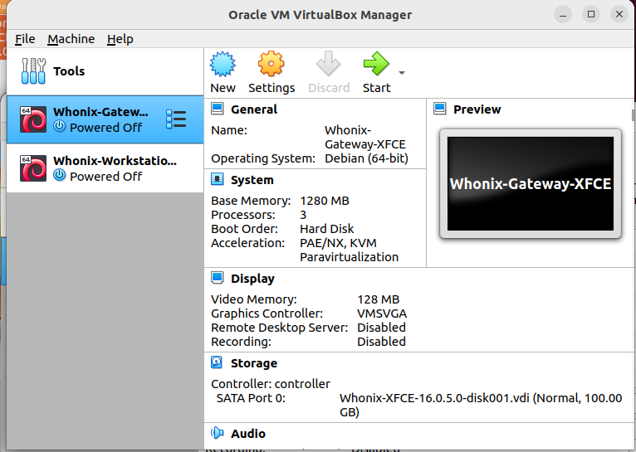Open the Whonix-Gateway machine tools list icon
Screen dimensions: 636x452
coord(176,119)
